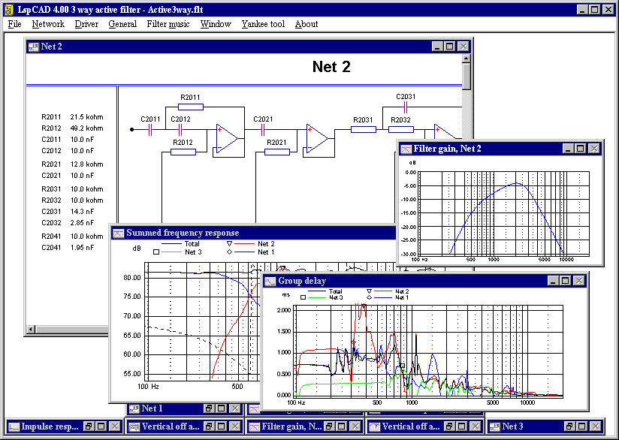Open the File menu

coord(14,24)
